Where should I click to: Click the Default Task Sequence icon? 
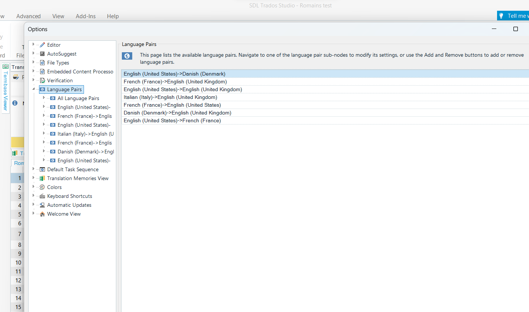42,169
